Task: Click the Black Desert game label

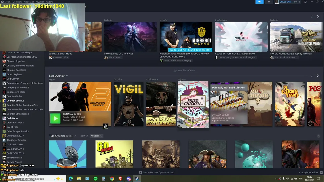Action: 113,57
